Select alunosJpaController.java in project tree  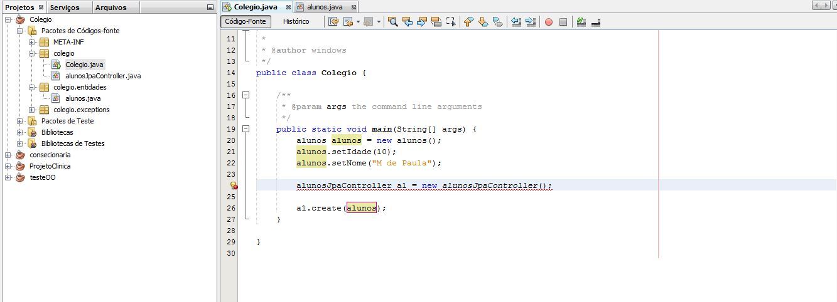click(x=103, y=76)
